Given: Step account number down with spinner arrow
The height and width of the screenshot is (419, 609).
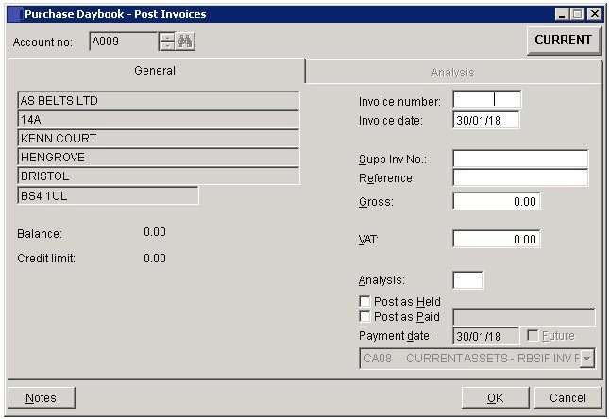Looking at the screenshot, I should 167,46.
